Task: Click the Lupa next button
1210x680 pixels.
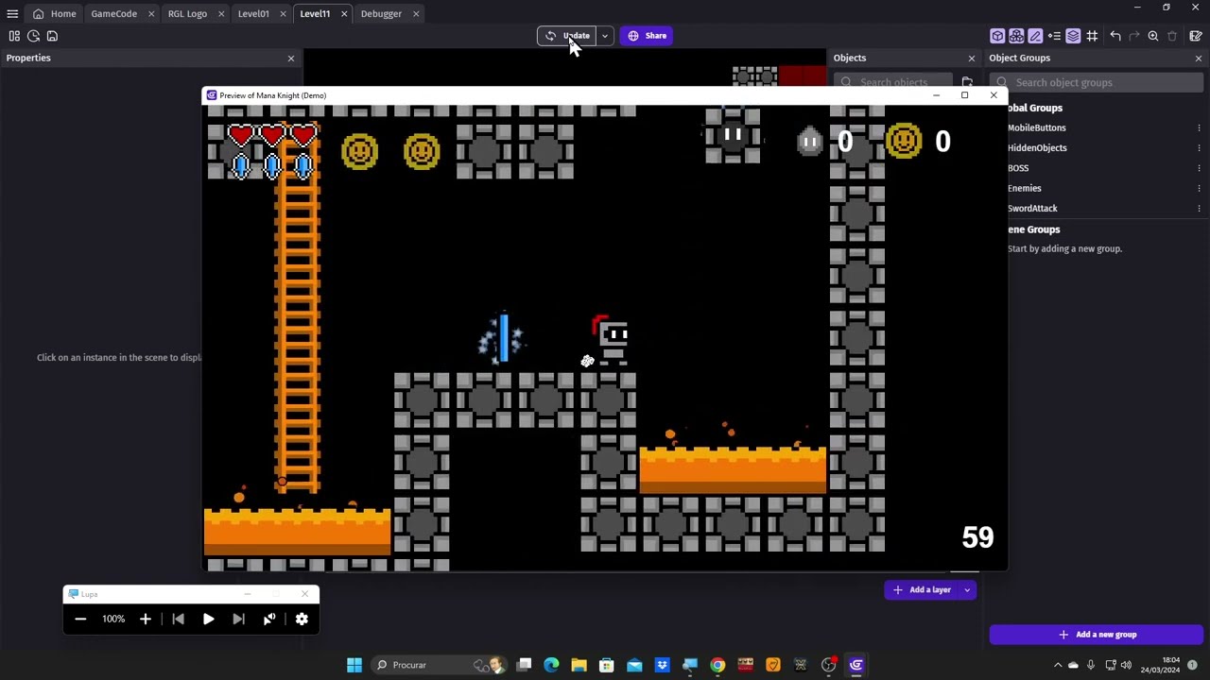Action: tap(238, 619)
